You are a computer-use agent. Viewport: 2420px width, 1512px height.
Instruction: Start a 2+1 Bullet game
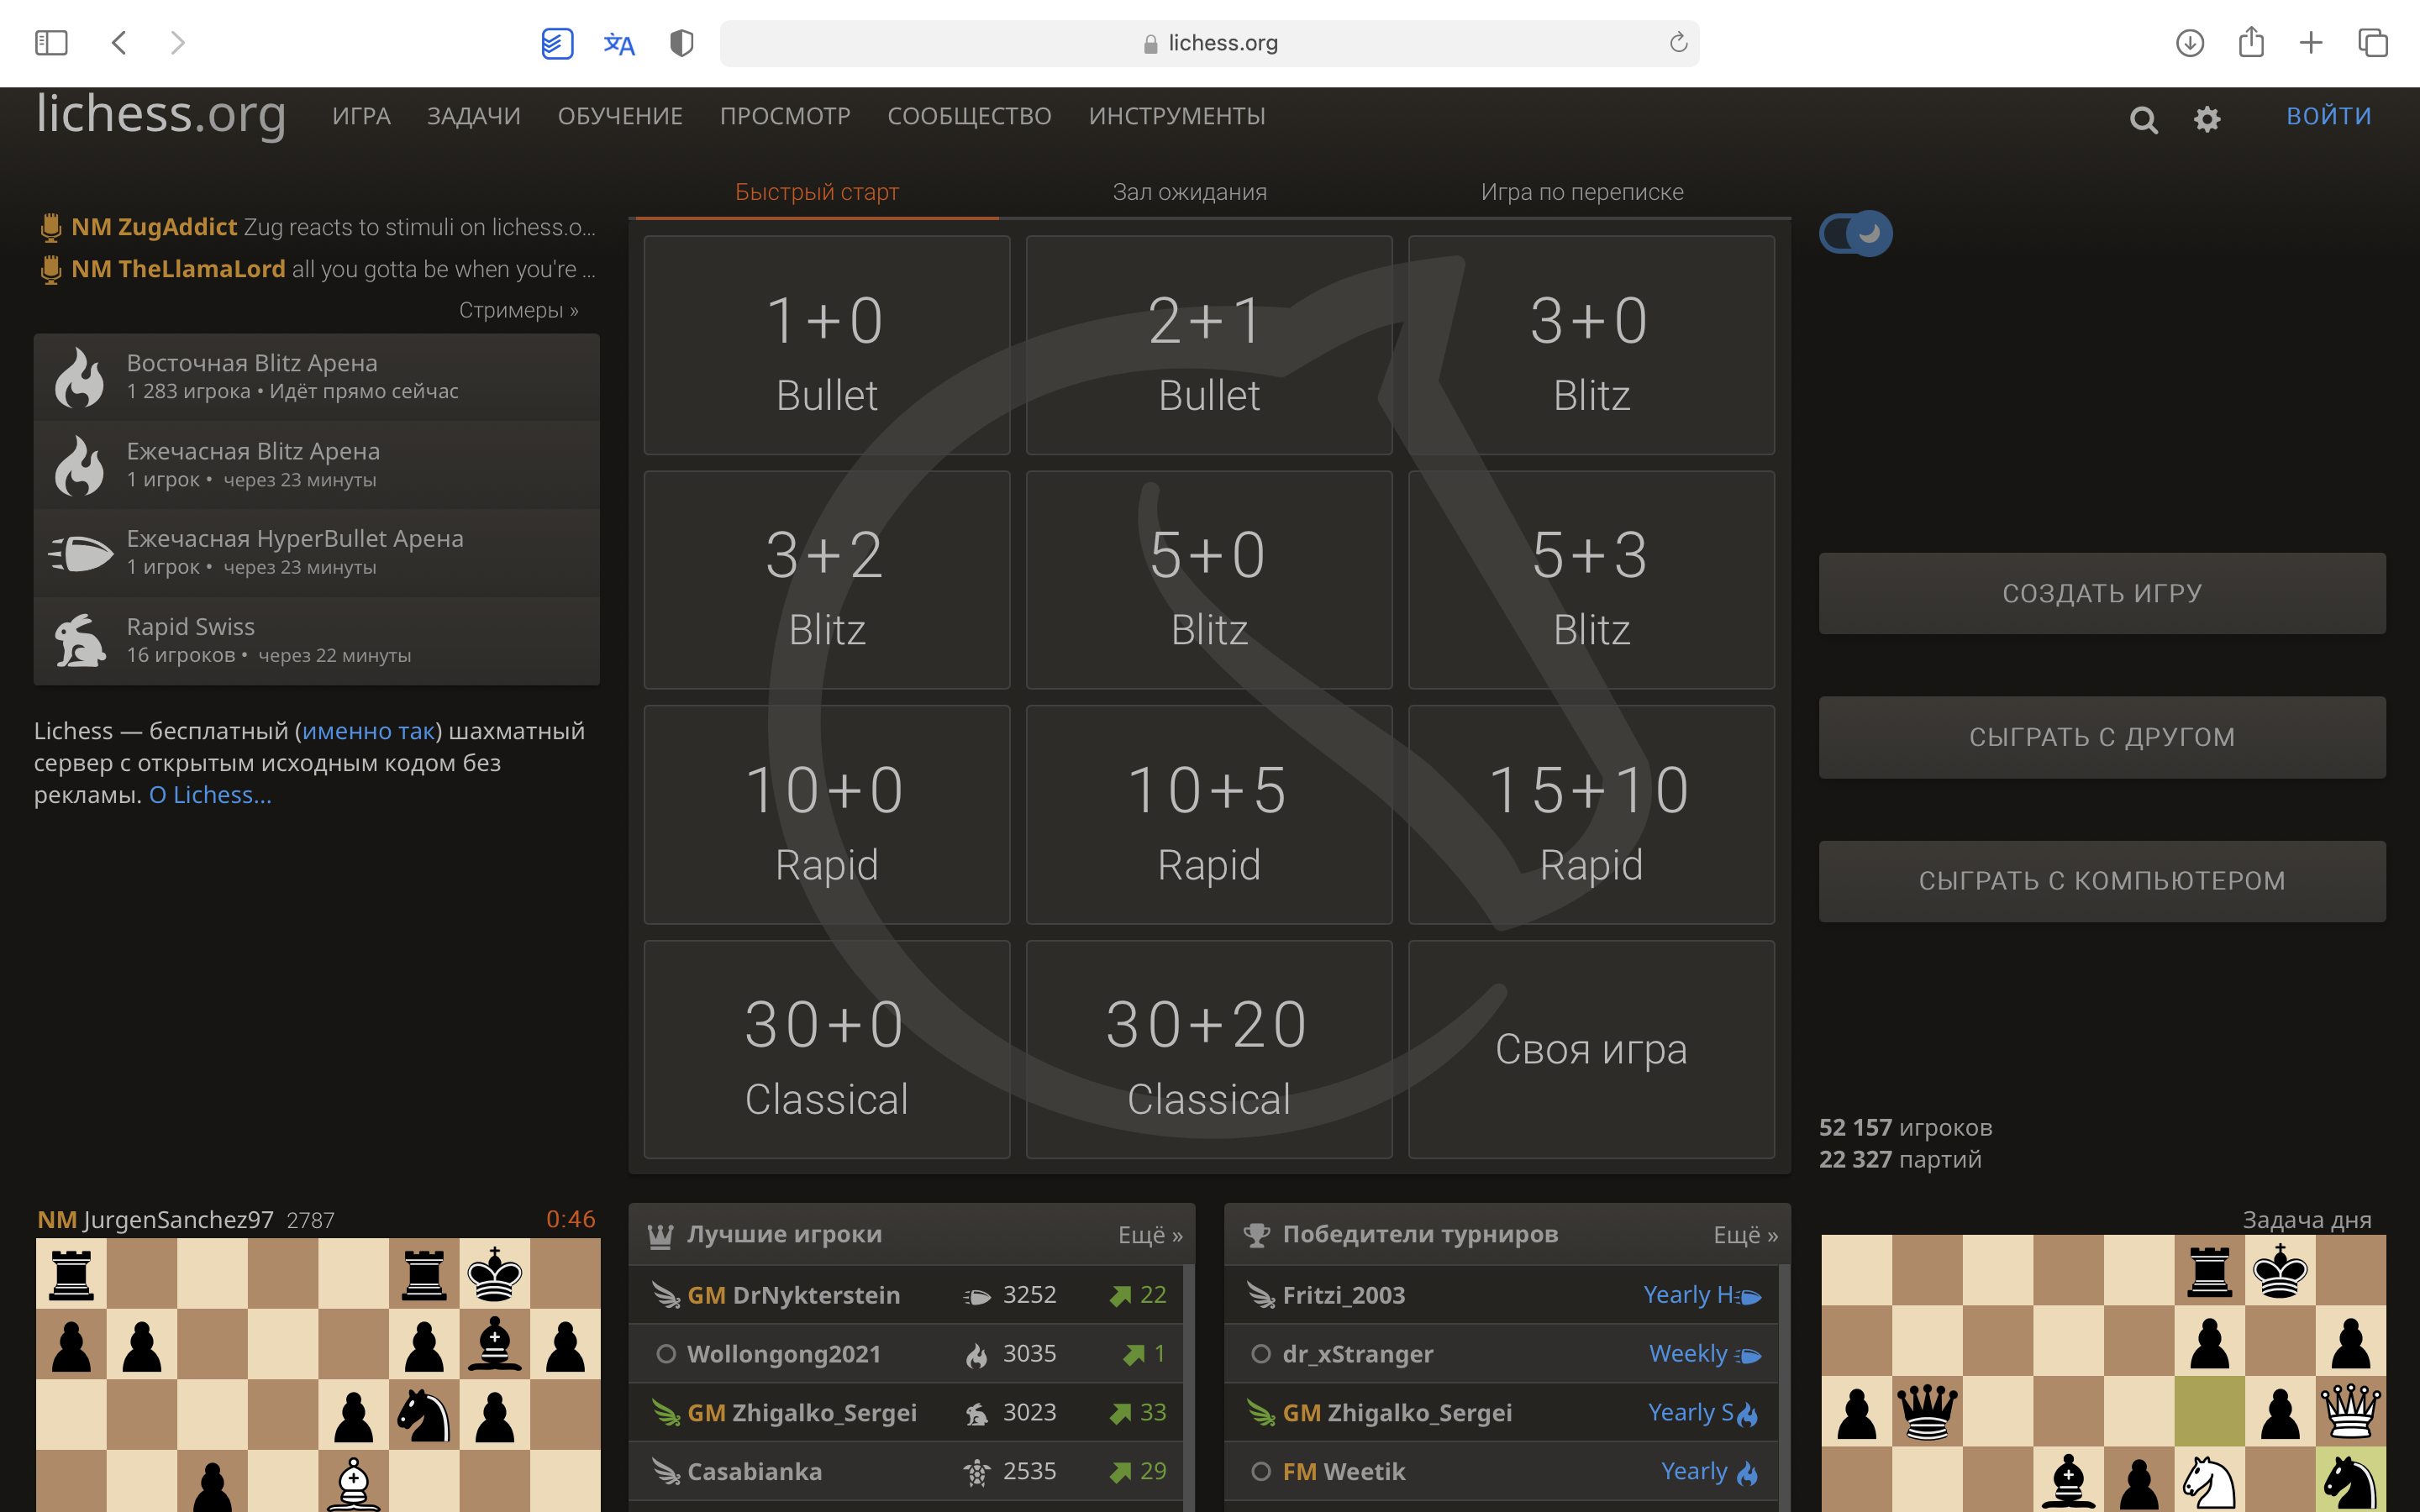point(1209,345)
